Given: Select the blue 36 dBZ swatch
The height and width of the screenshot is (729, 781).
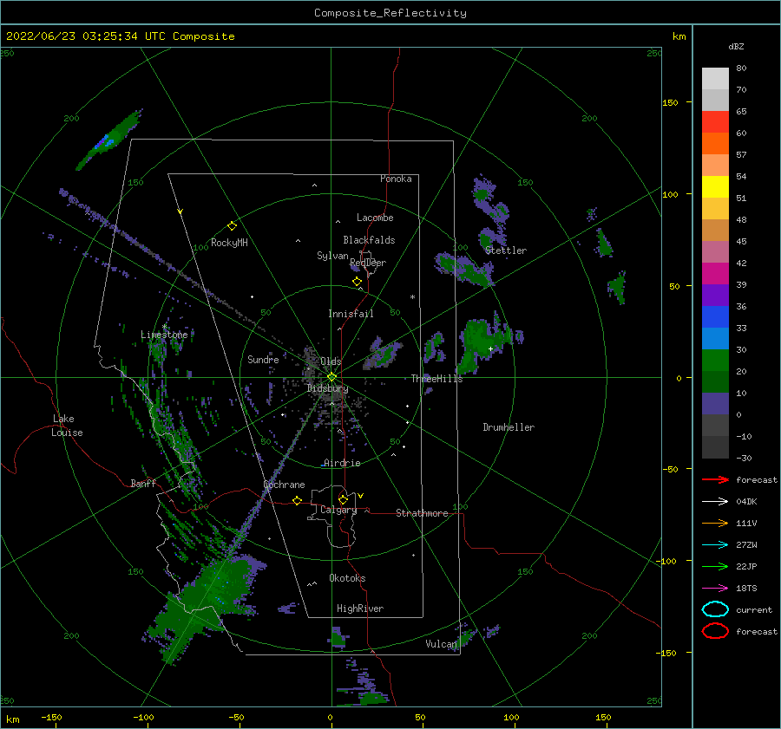Looking at the screenshot, I should (715, 316).
